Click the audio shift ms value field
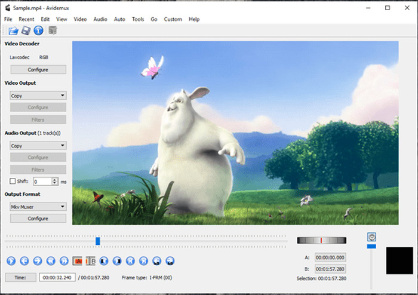The image size is (418, 295). (x=43, y=182)
